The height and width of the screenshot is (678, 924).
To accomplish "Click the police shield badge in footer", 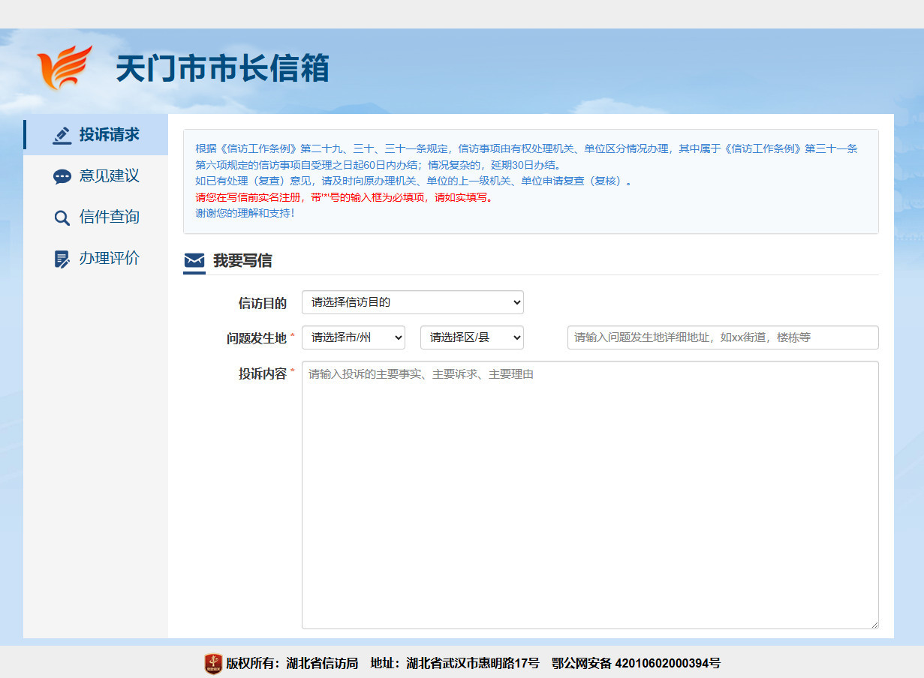I will click(x=213, y=663).
